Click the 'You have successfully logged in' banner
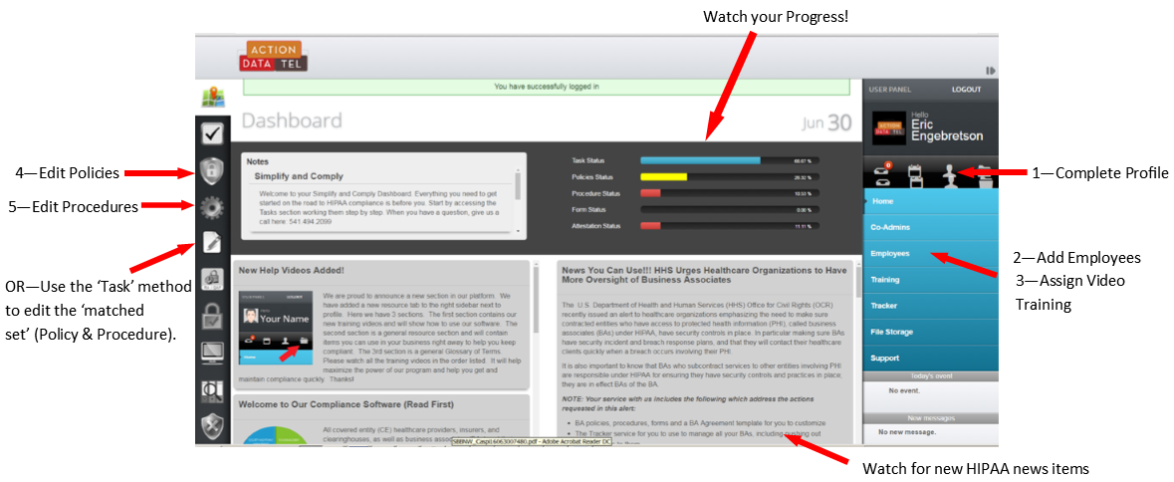The width and height of the screenshot is (1174, 482). click(547, 87)
